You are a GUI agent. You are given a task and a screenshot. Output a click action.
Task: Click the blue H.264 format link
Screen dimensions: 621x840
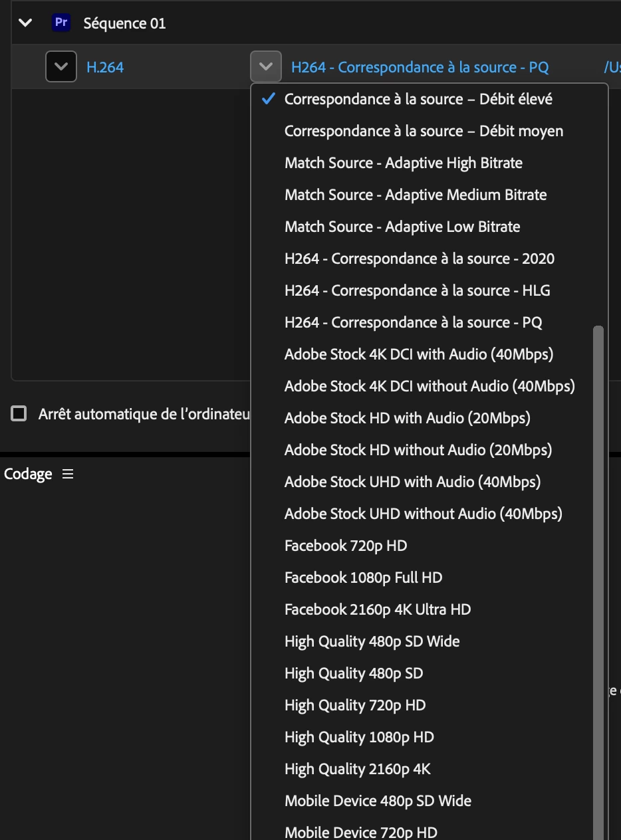point(105,67)
